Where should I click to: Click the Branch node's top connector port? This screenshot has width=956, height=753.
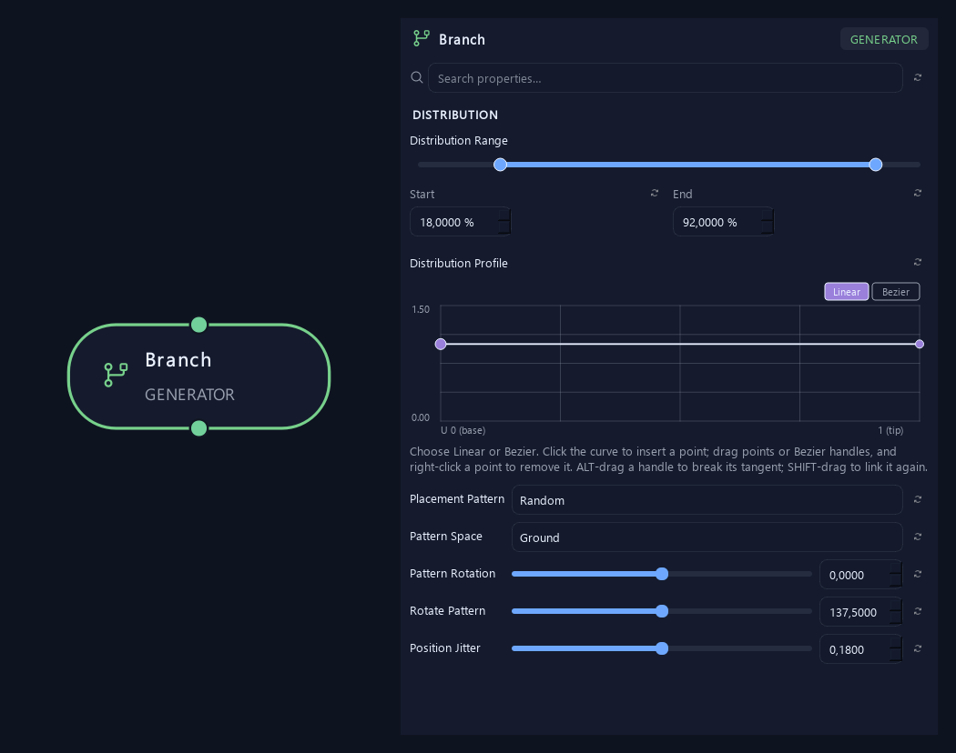[x=198, y=325]
